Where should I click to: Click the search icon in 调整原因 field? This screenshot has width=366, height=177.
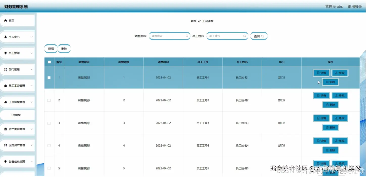pyautogui.click(x=187, y=36)
